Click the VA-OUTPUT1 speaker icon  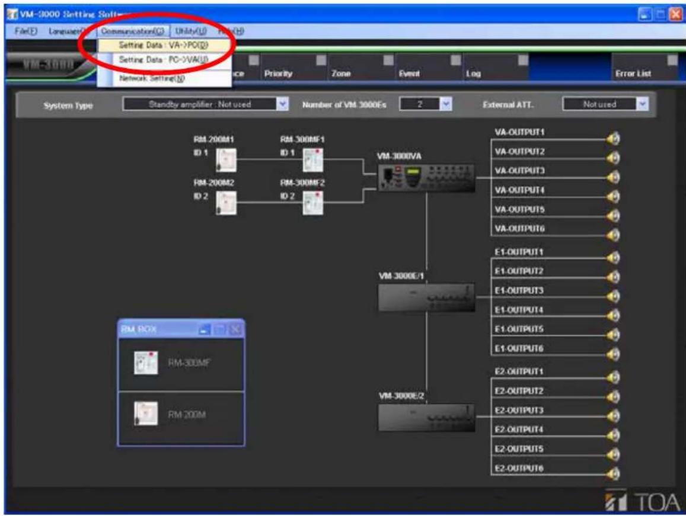[614, 139]
